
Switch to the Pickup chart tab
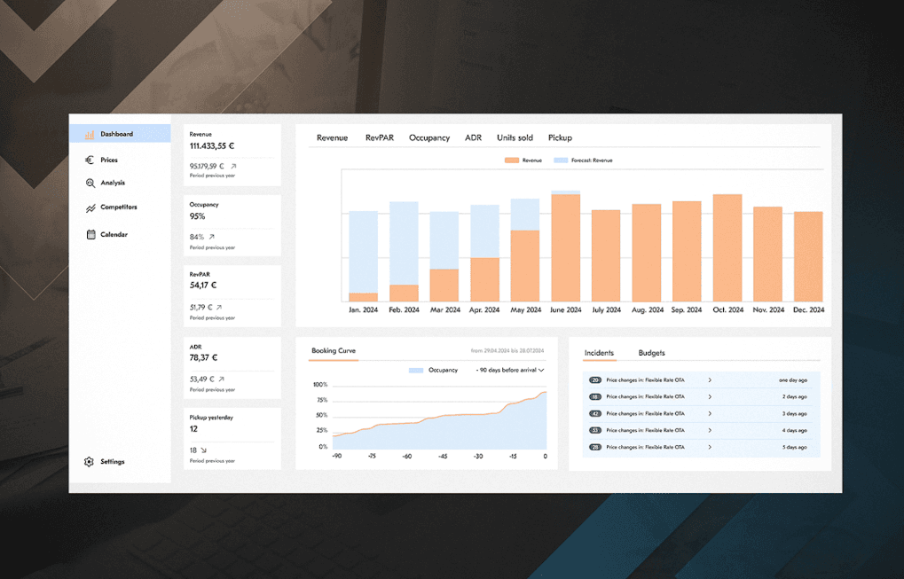560,137
